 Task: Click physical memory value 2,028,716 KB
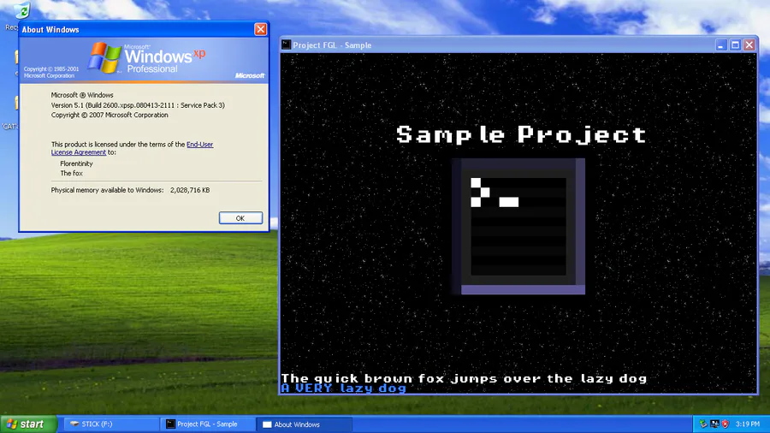pyautogui.click(x=190, y=190)
